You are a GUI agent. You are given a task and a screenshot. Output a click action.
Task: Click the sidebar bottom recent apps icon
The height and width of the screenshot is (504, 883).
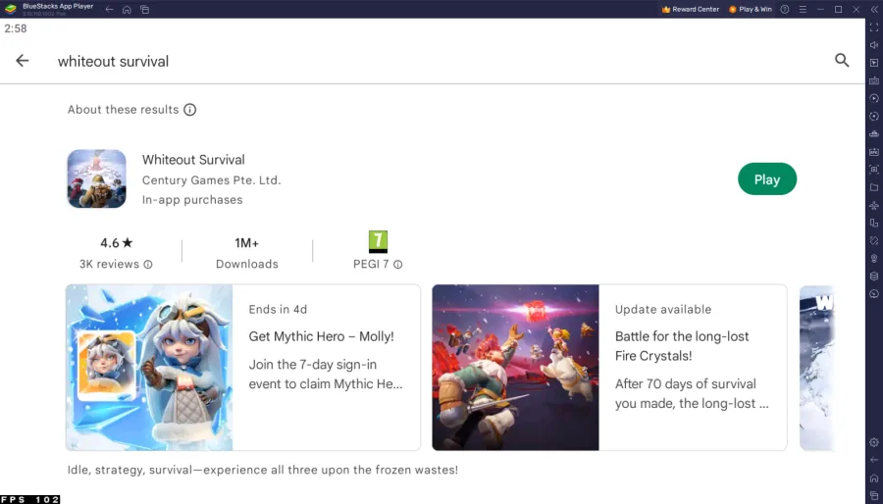pos(874,495)
